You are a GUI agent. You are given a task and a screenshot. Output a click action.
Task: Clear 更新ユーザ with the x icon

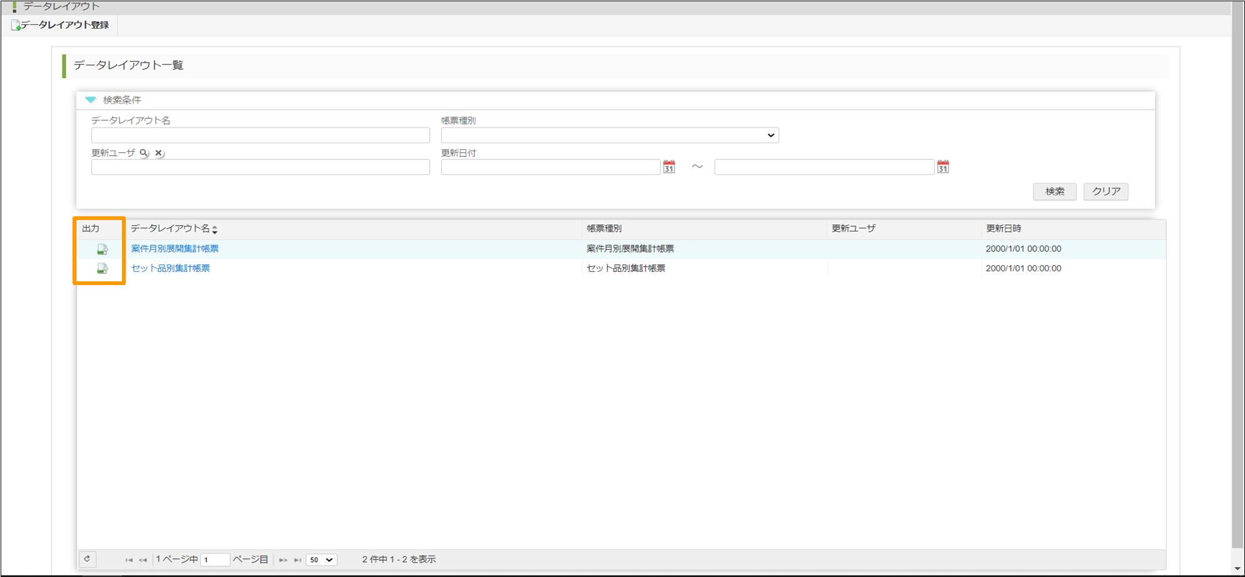coord(159,153)
